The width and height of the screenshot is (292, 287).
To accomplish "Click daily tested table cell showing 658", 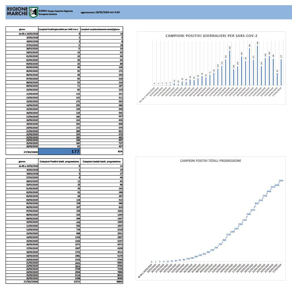I will 101,124.
